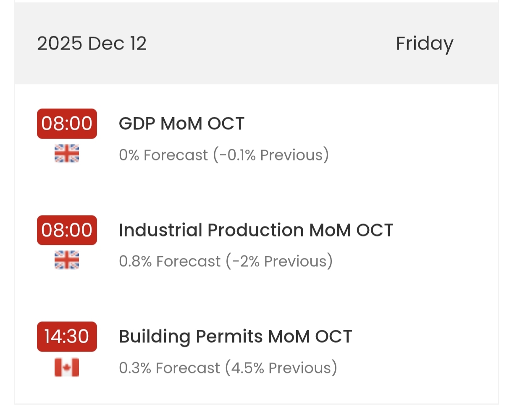
Task: Click the UK flag under GDP event
Action: pyautogui.click(x=67, y=153)
